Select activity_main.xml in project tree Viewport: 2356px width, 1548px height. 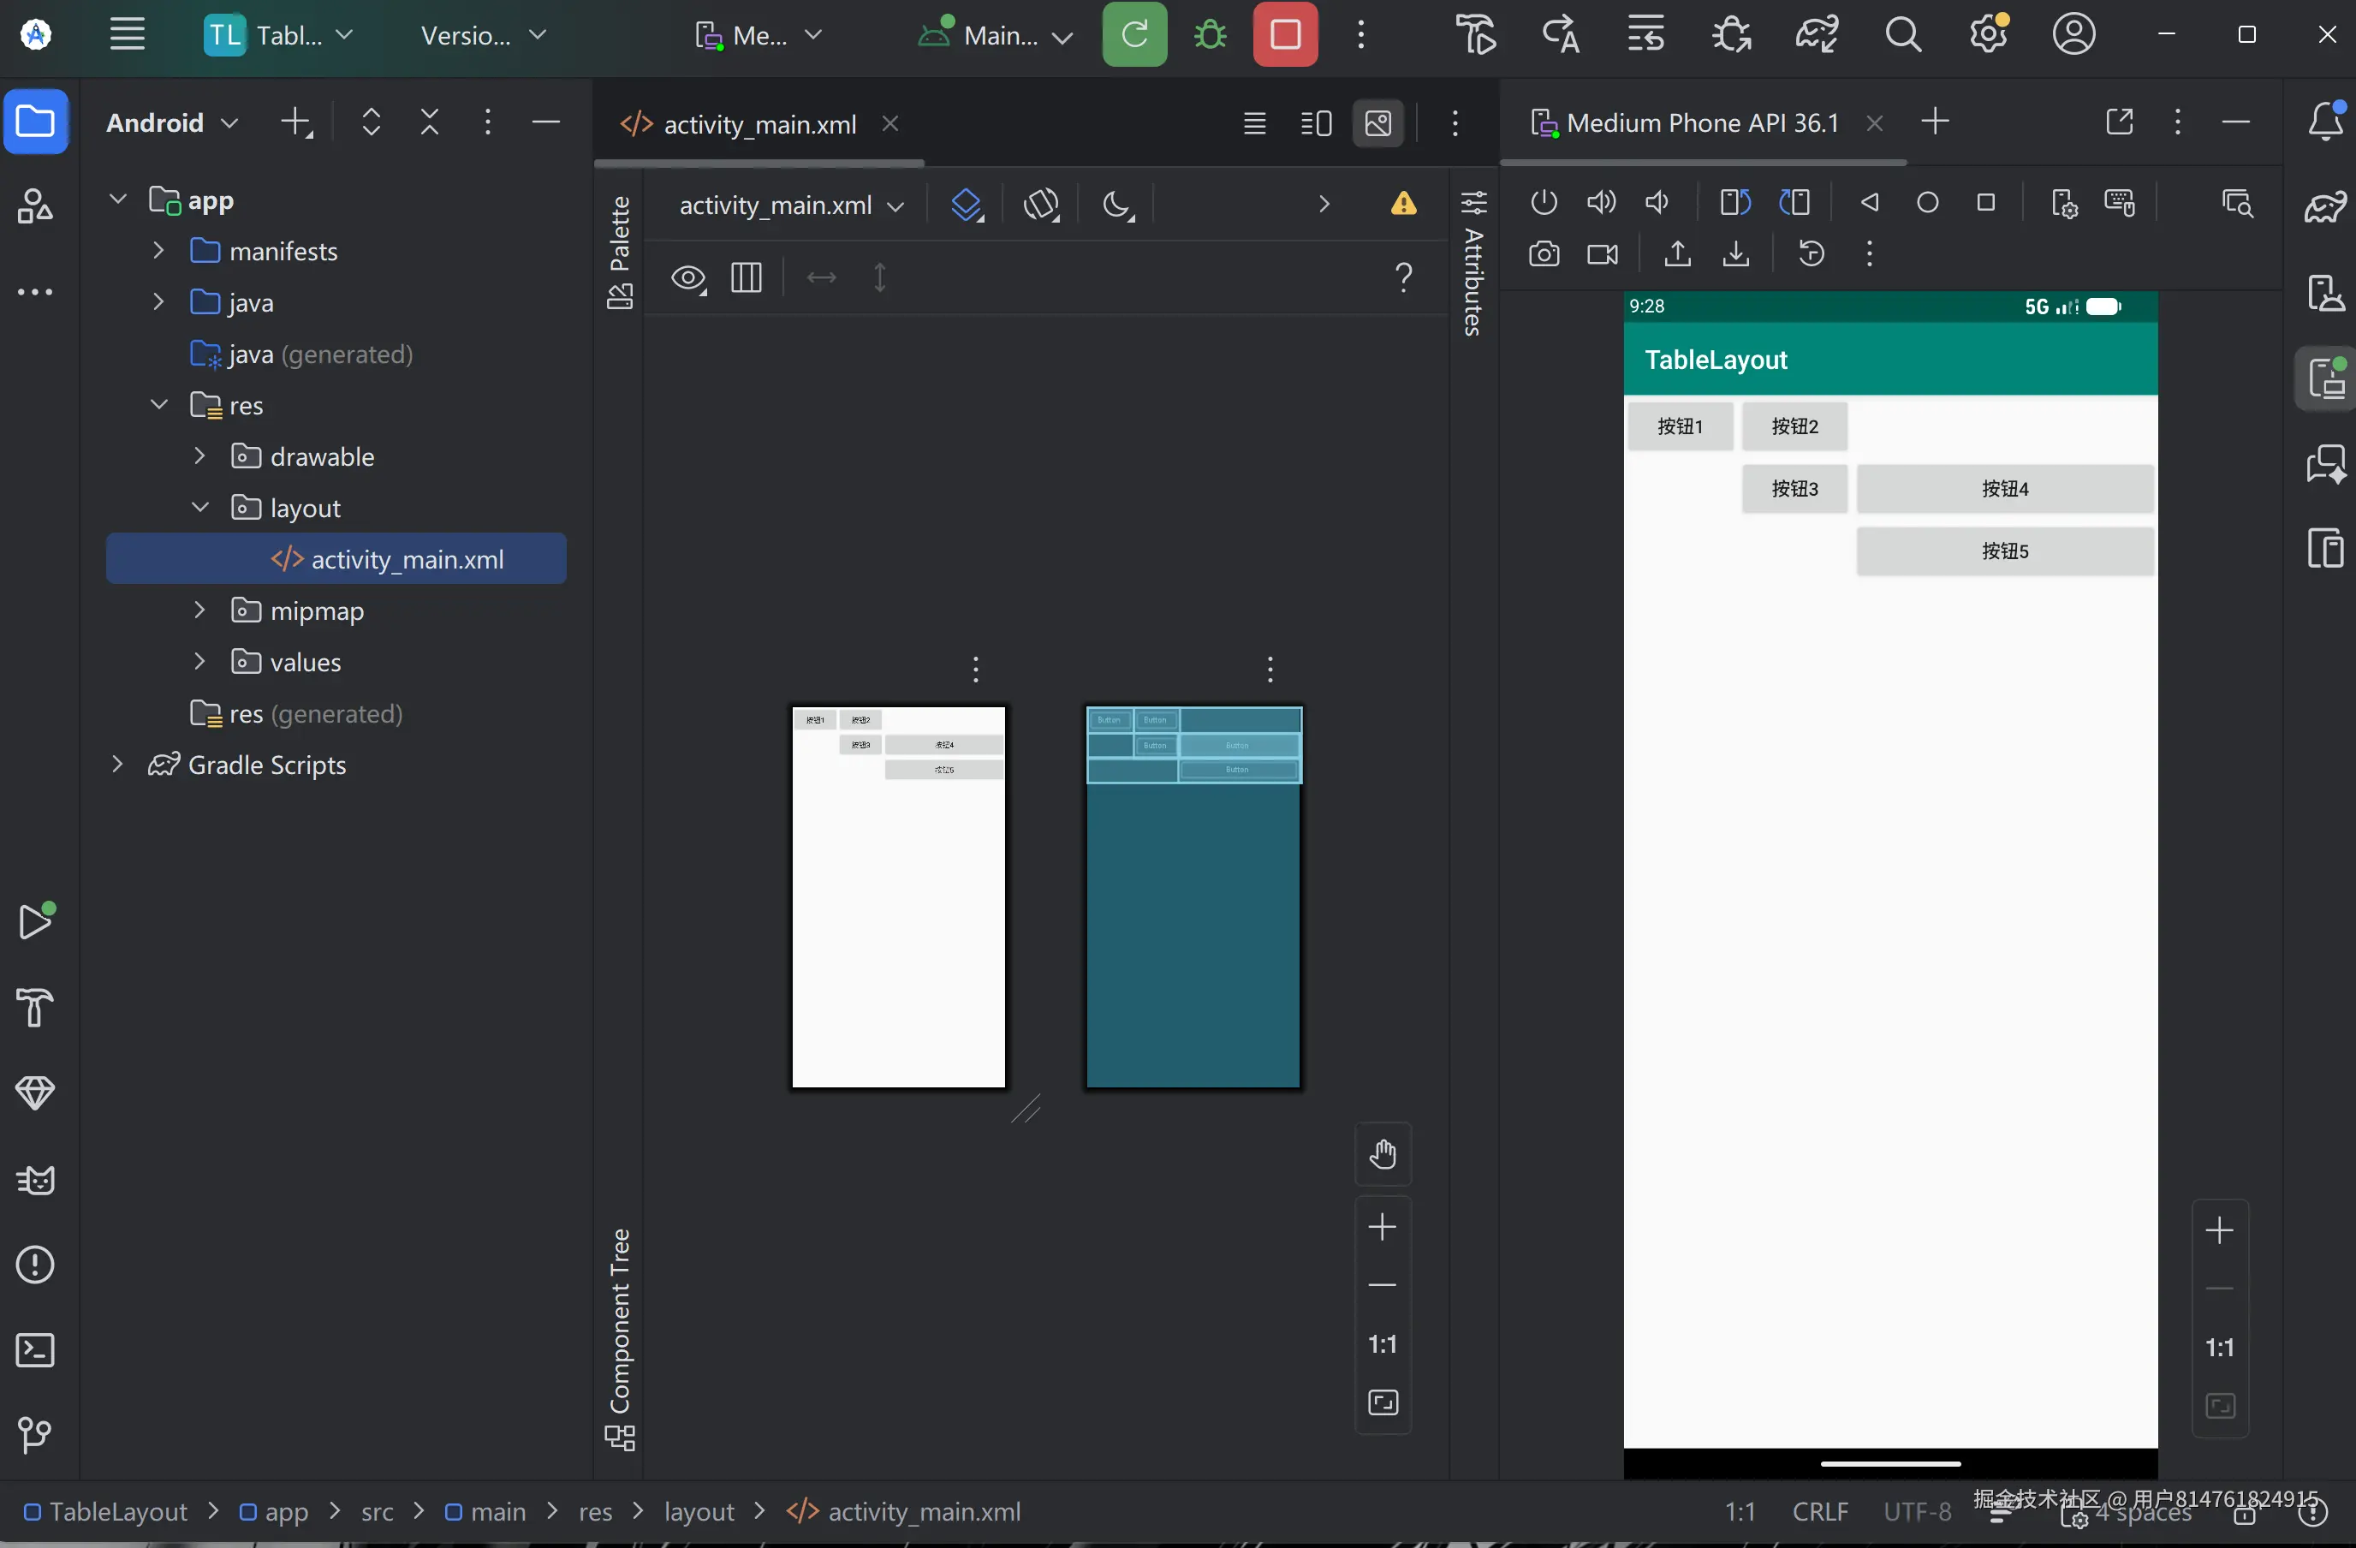tap(336, 559)
